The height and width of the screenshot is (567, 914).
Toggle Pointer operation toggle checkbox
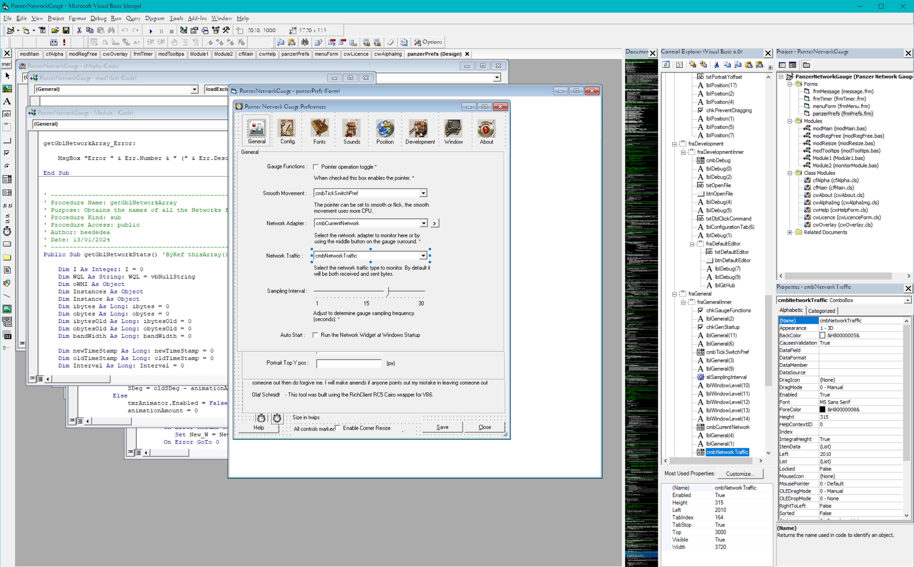pyautogui.click(x=316, y=167)
